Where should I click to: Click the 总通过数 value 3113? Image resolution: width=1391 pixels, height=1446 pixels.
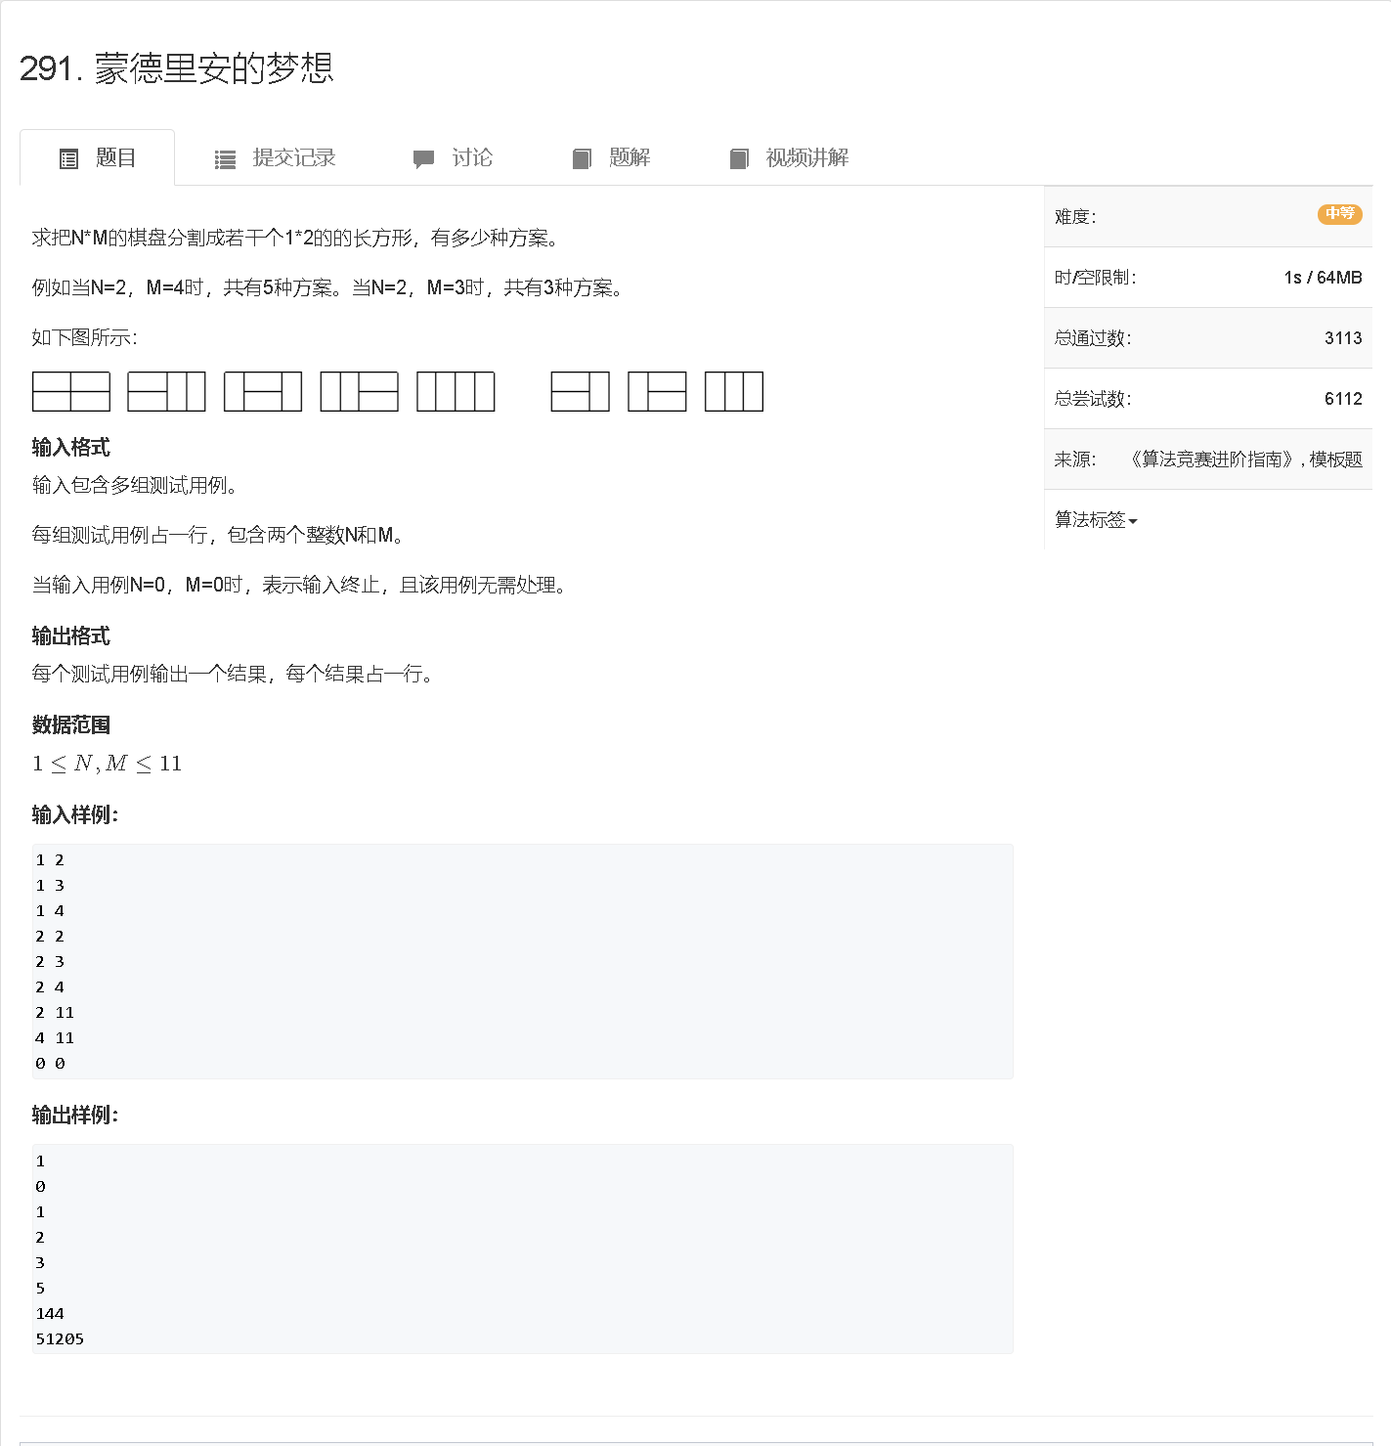click(x=1343, y=338)
